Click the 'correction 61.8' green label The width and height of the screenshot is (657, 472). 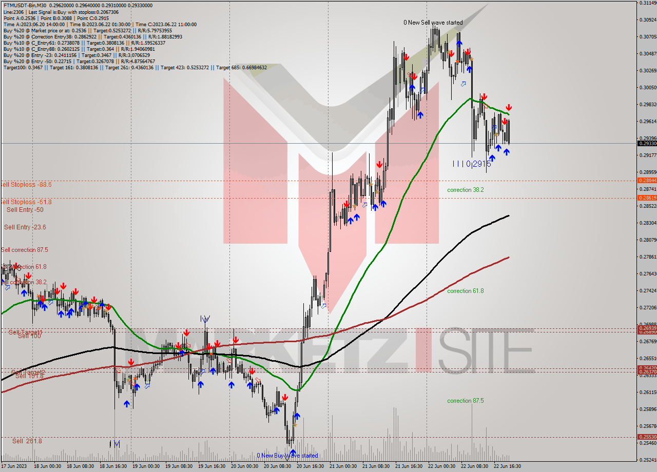click(466, 291)
